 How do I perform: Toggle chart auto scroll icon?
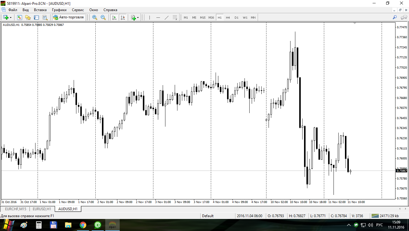point(114,17)
